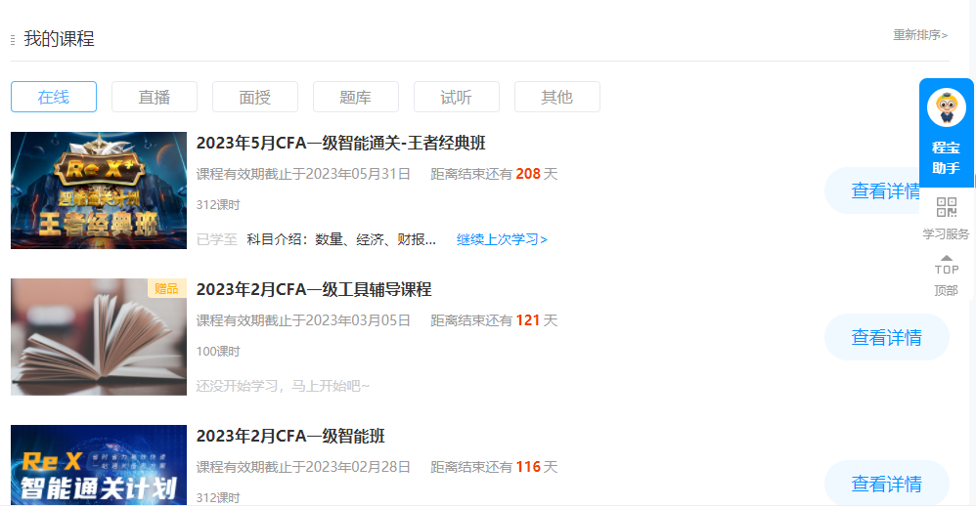Click the 学习服务 QR code icon

(x=946, y=207)
